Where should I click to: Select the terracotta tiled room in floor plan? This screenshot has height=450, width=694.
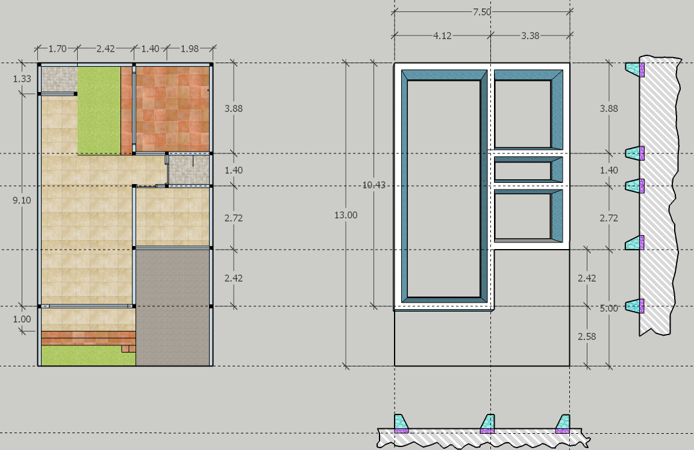pos(173,108)
